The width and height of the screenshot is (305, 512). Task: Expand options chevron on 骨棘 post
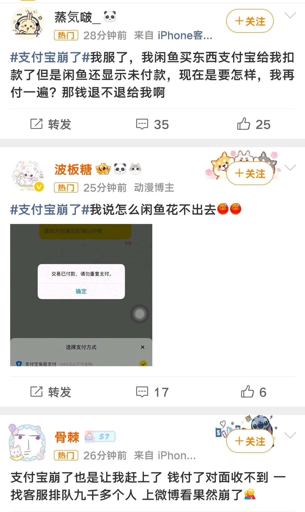coord(290,435)
